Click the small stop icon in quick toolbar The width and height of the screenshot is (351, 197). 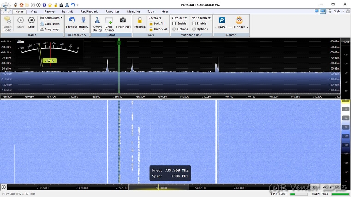(38, 5)
